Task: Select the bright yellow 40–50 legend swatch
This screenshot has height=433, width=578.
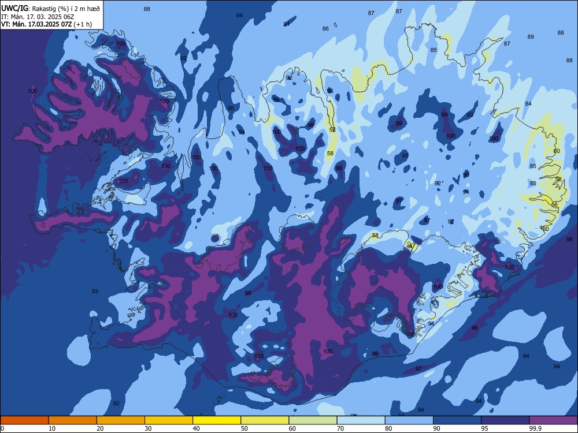Action: 217,420
